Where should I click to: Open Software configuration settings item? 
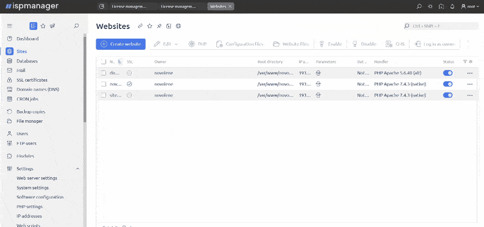40,197
